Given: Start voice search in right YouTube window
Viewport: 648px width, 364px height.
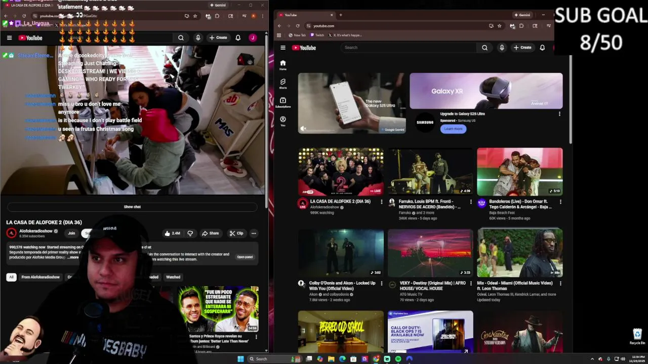Looking at the screenshot, I should pos(502,48).
